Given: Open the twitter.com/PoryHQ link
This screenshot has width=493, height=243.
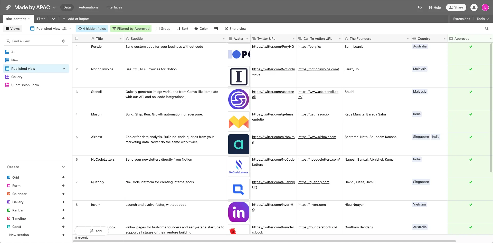Looking at the screenshot, I should pos(273,46).
